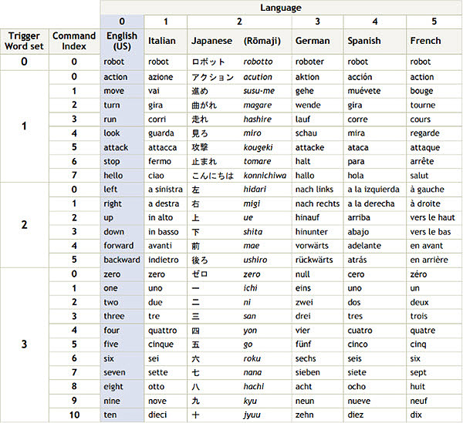Image resolution: width=463 pixels, height=423 pixels.
Task: Click the Rōmaji word "jyuu"
Action: point(252,415)
